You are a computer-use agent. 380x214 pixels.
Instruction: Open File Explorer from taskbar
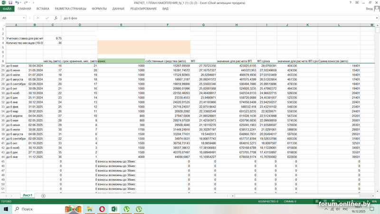89,209
